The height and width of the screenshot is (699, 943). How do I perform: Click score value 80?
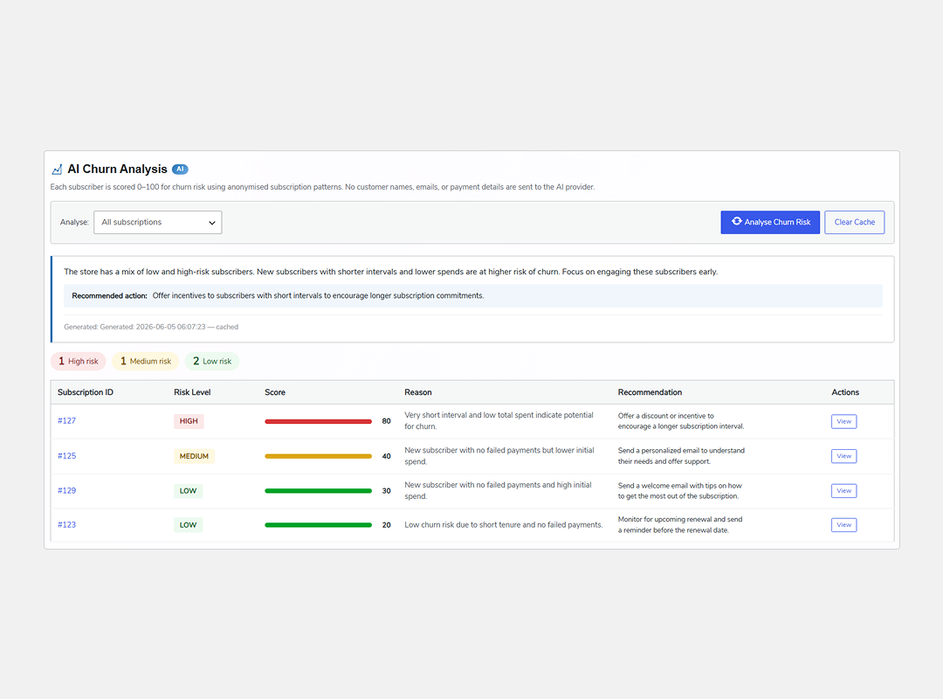coord(386,421)
